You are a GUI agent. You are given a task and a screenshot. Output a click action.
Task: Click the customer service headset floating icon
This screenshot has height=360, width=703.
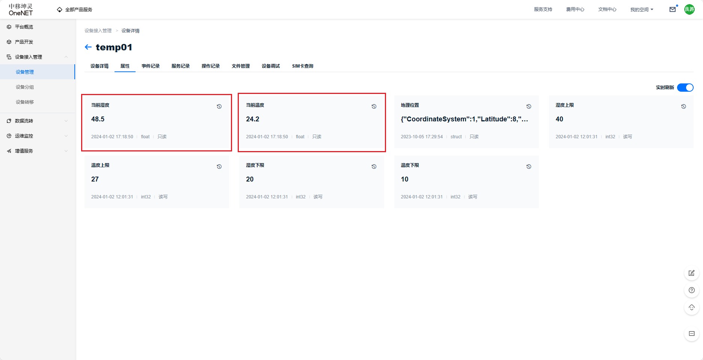pos(692,308)
